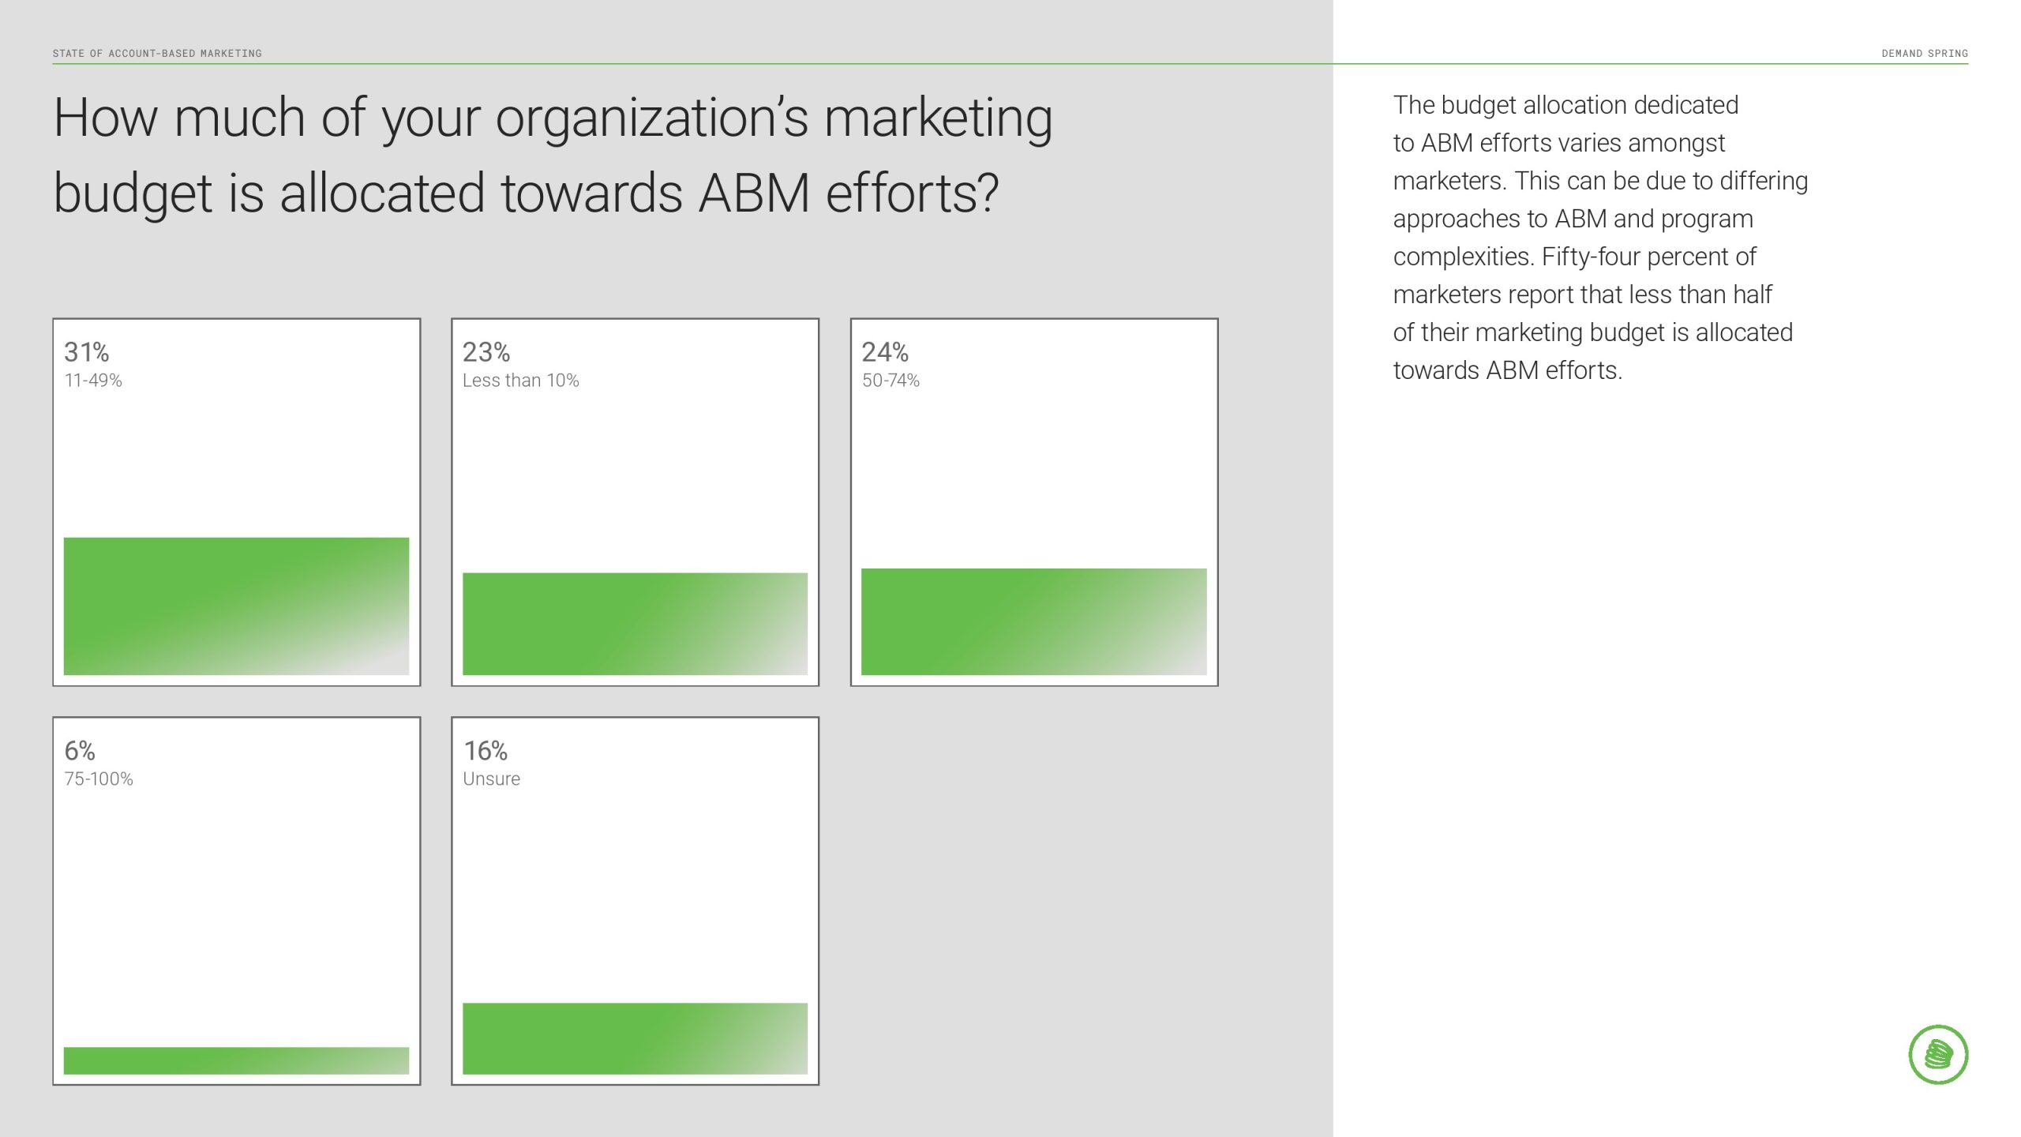Screen dimensions: 2021x1137
Task: Click the 'Demand Spring' header label
Action: coord(1924,54)
